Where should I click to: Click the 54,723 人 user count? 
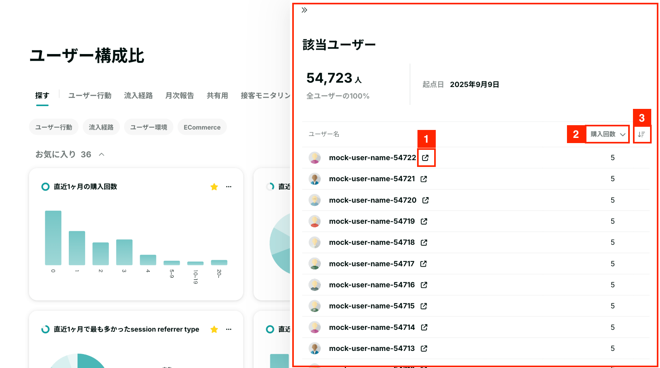tap(334, 78)
